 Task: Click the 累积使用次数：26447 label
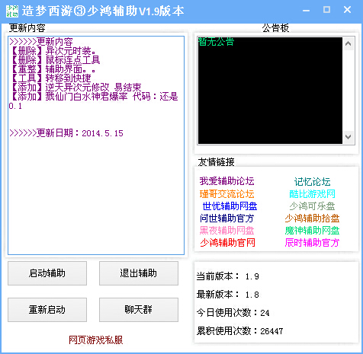tap(239, 331)
